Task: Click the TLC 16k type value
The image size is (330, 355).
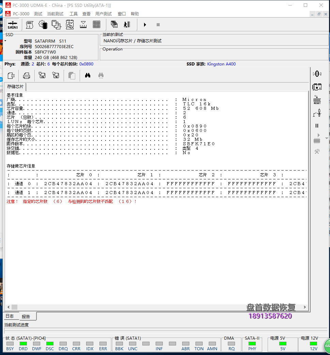Action: pos(197,104)
